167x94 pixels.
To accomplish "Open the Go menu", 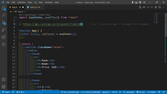I will 35,2.
